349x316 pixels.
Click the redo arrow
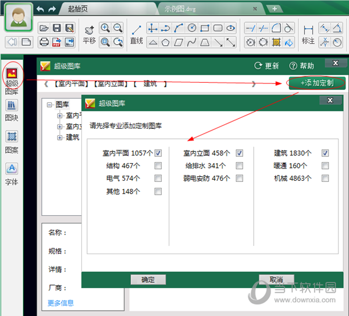click(52, 9)
